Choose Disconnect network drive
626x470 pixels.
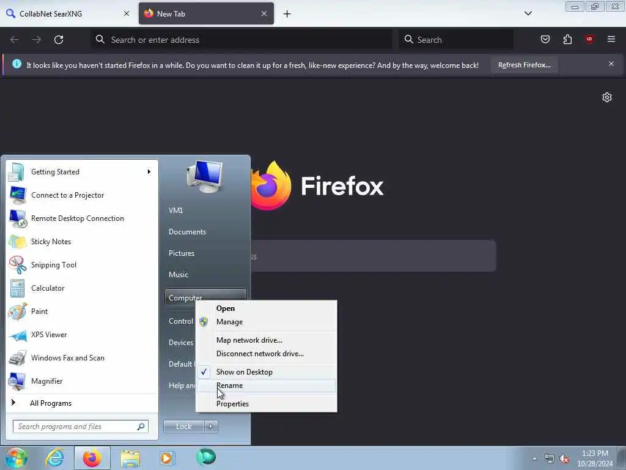267,354
